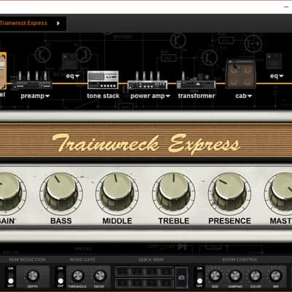Screen dimensions: 292x292
Task: Select last Quick Snap slot in bottom row
Action: (166, 283)
